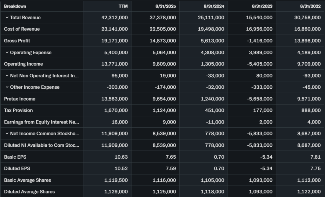325x197 pixels.
Task: Click the Breakdown column header
Action: click(x=15, y=6)
